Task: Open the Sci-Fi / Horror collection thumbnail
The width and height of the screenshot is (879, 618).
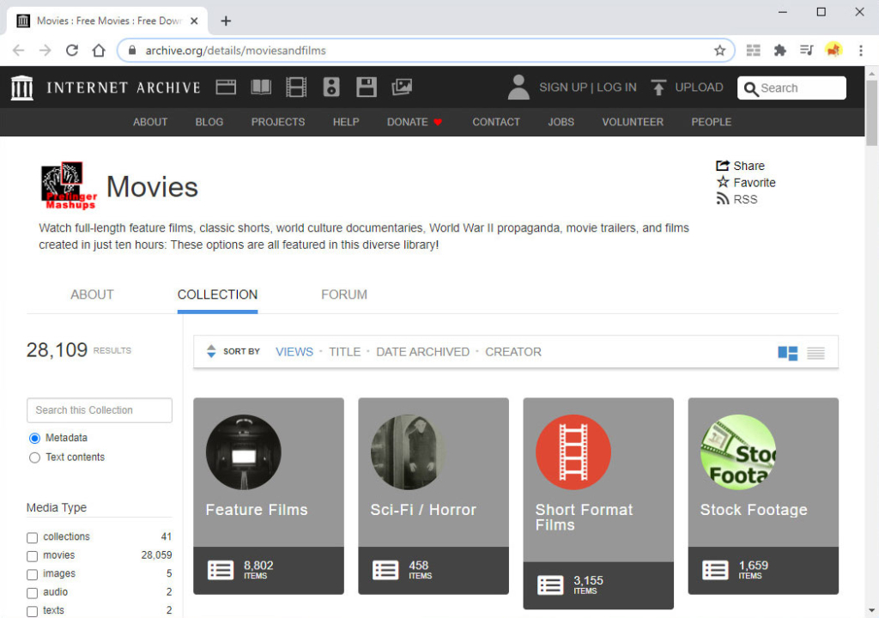Action: 408,452
